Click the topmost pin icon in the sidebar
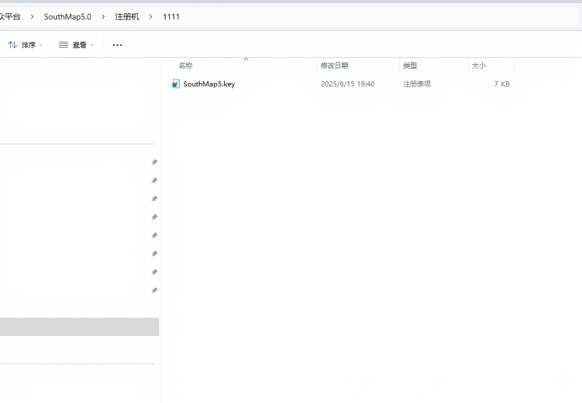Screen dimensions: 582x403 [x=154, y=162]
